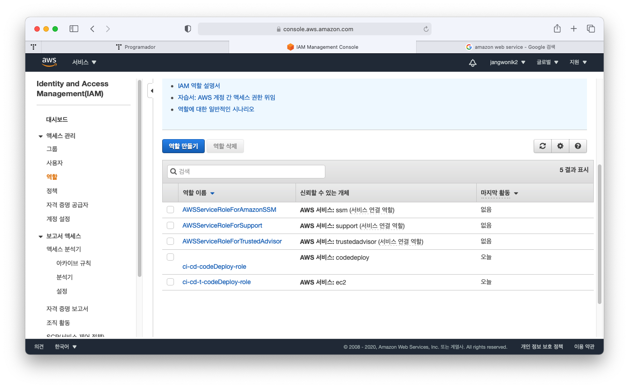Tick the ci-cd-t-codeDeploy-role checkbox
The height and width of the screenshot is (388, 629).
(170, 282)
